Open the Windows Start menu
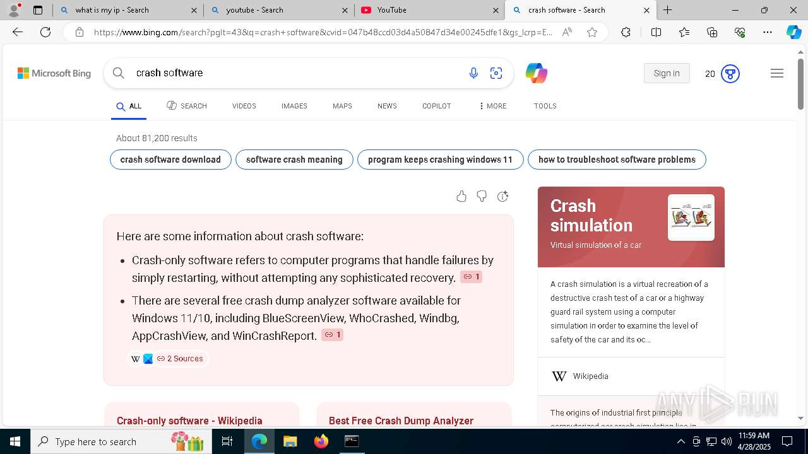The image size is (808, 454). point(15,441)
